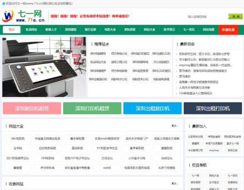The height and width of the screenshot is (190, 244).
Task: Open 新版msdn我告诉你 link
Action: (107, 138)
